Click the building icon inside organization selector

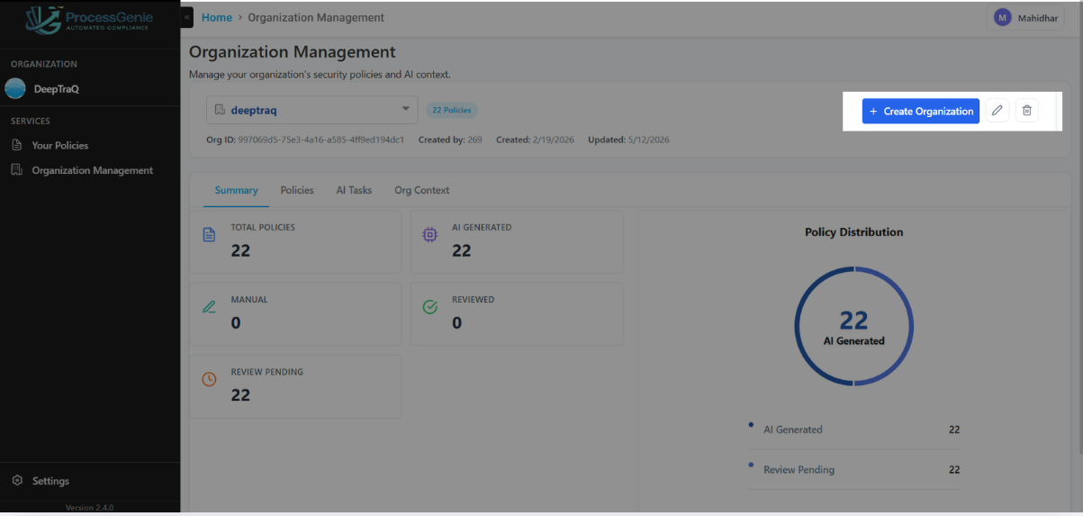pos(219,111)
